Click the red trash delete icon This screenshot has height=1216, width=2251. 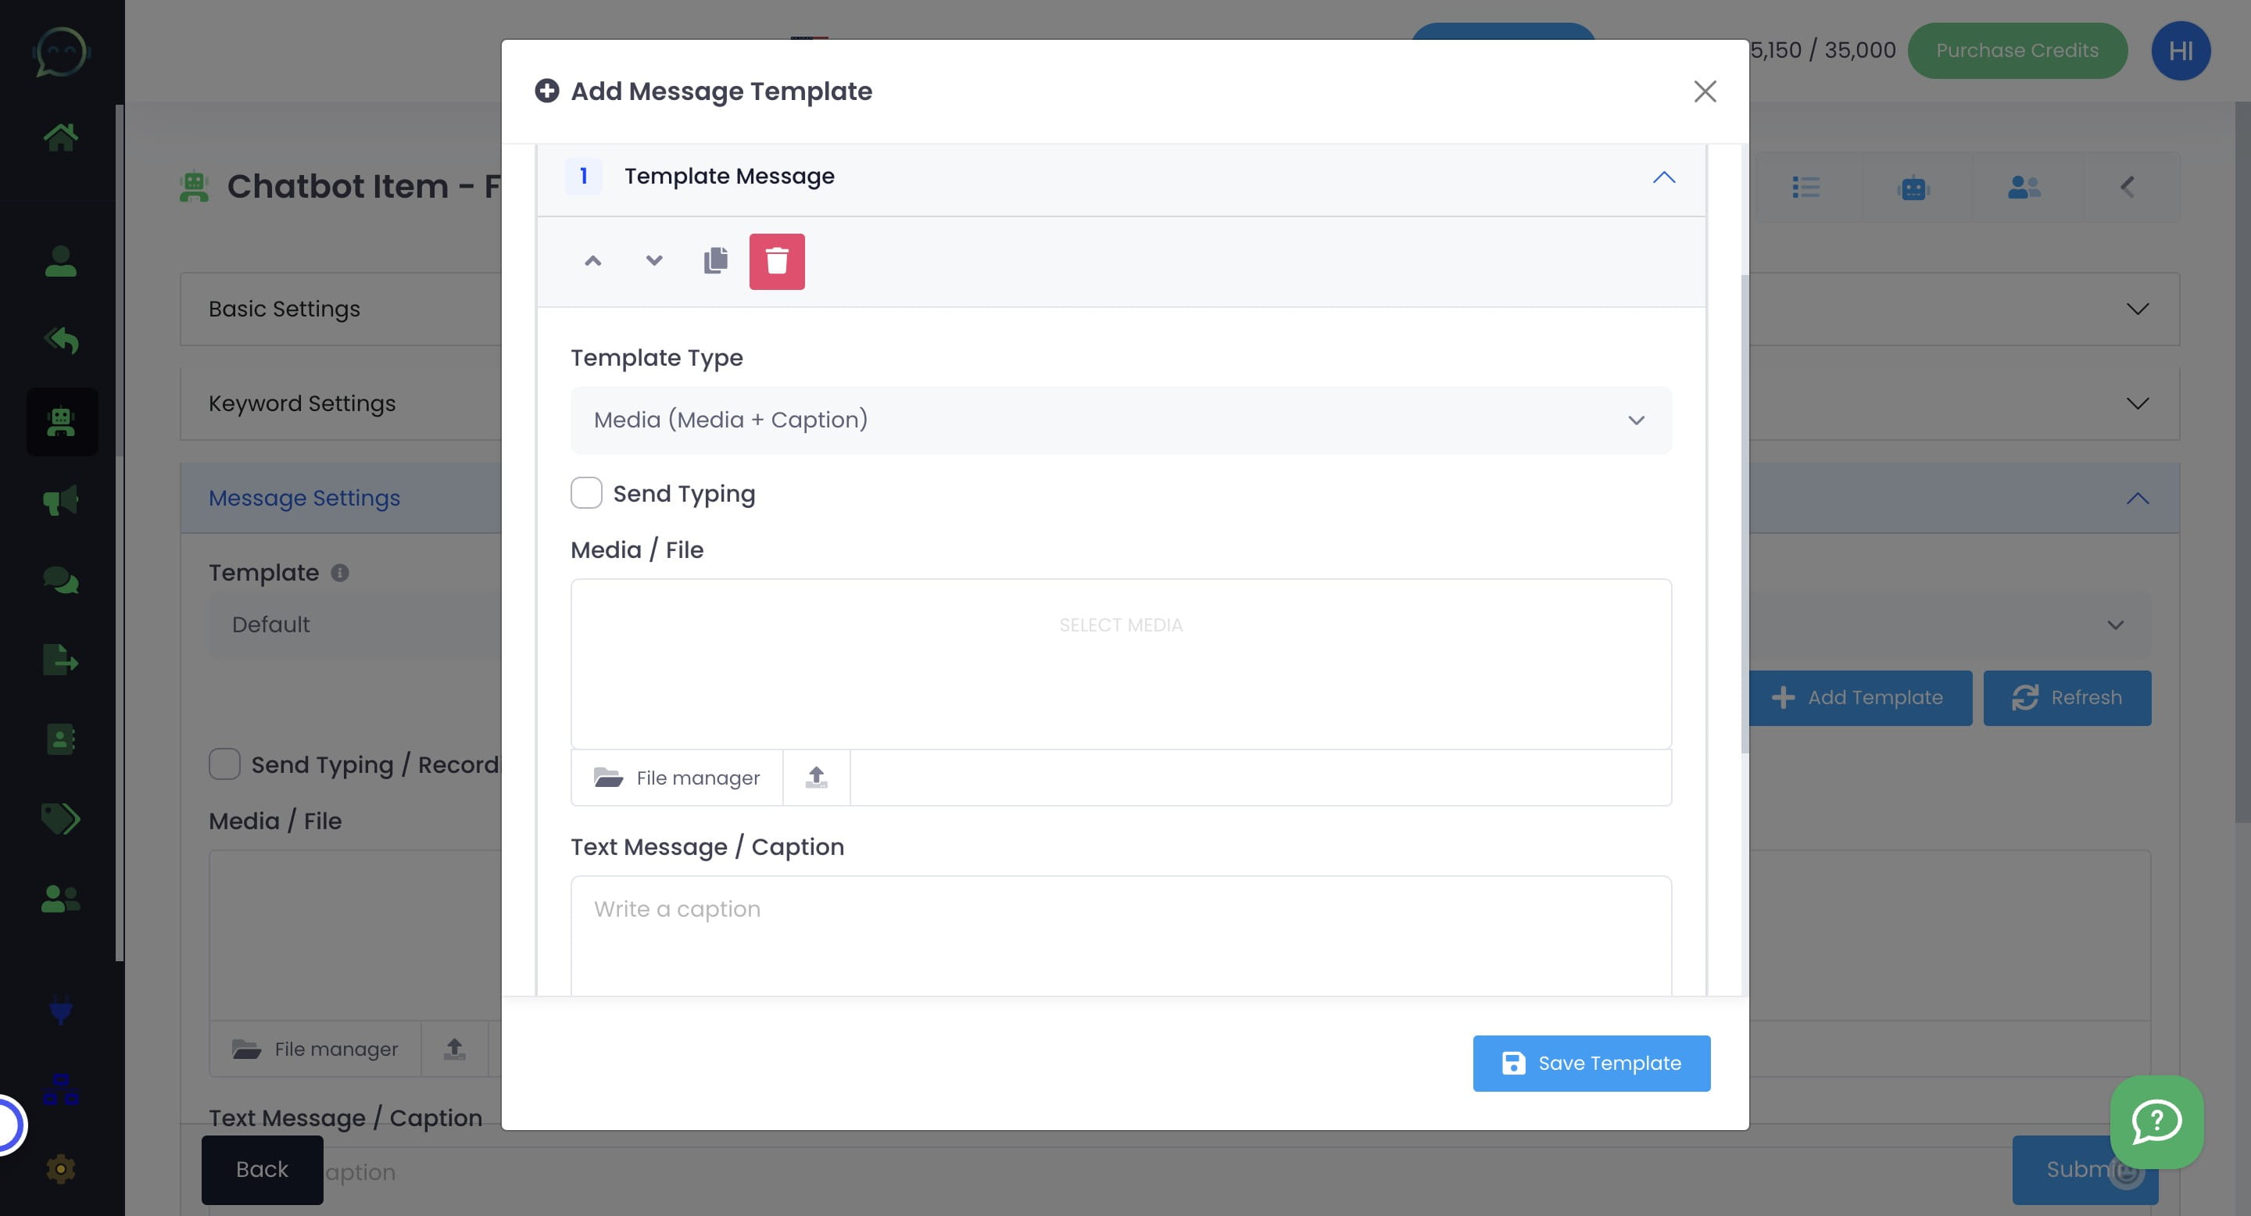point(776,261)
